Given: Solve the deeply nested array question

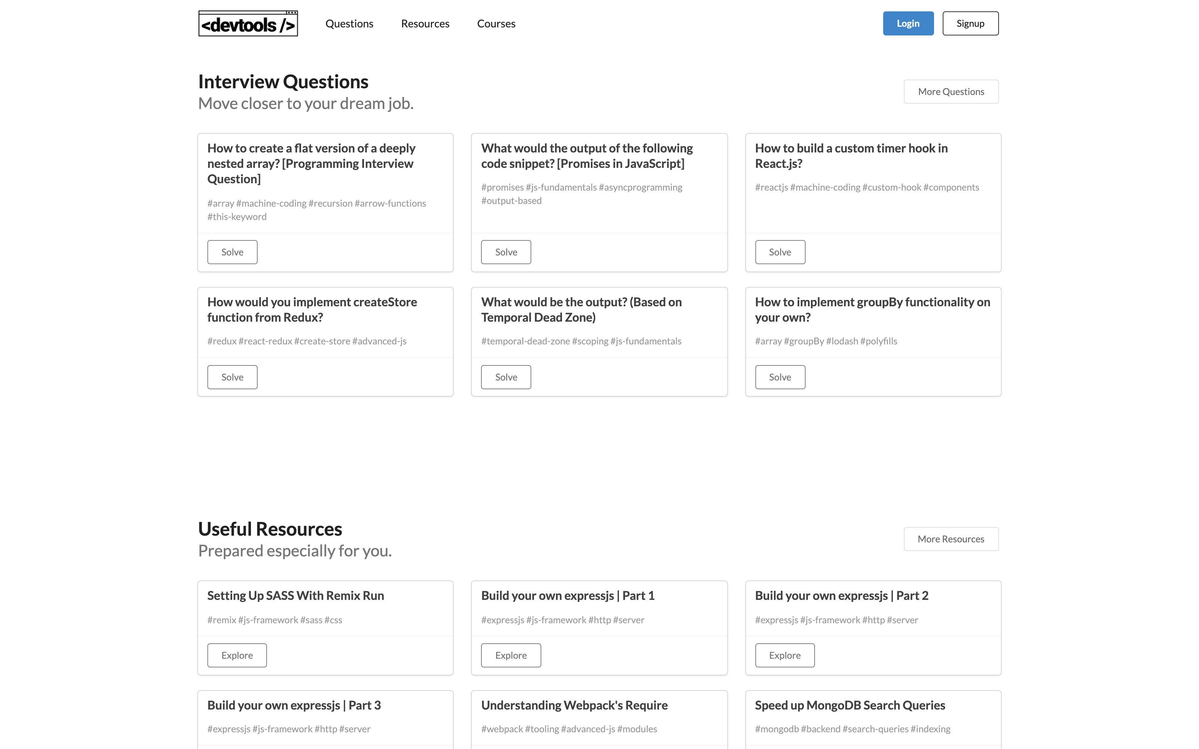Looking at the screenshot, I should point(232,252).
